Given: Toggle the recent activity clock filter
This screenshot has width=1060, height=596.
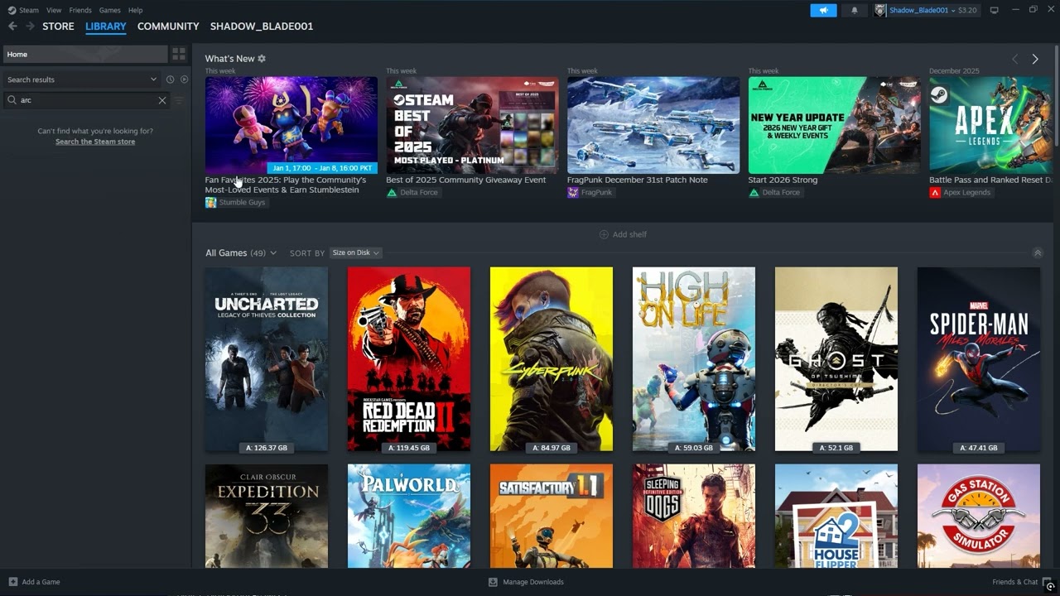Looking at the screenshot, I should [170, 79].
